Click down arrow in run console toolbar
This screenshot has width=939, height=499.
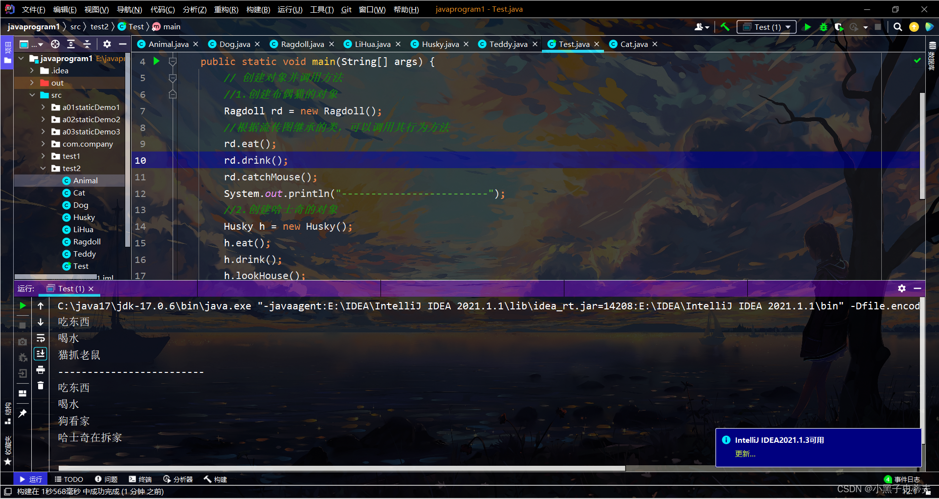coord(41,322)
